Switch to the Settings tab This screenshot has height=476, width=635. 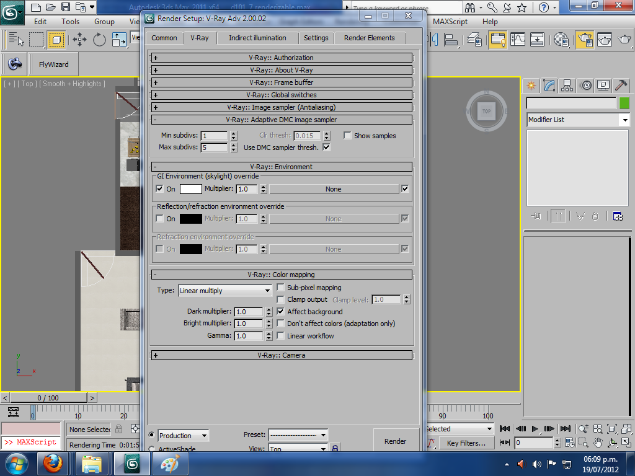tap(316, 38)
